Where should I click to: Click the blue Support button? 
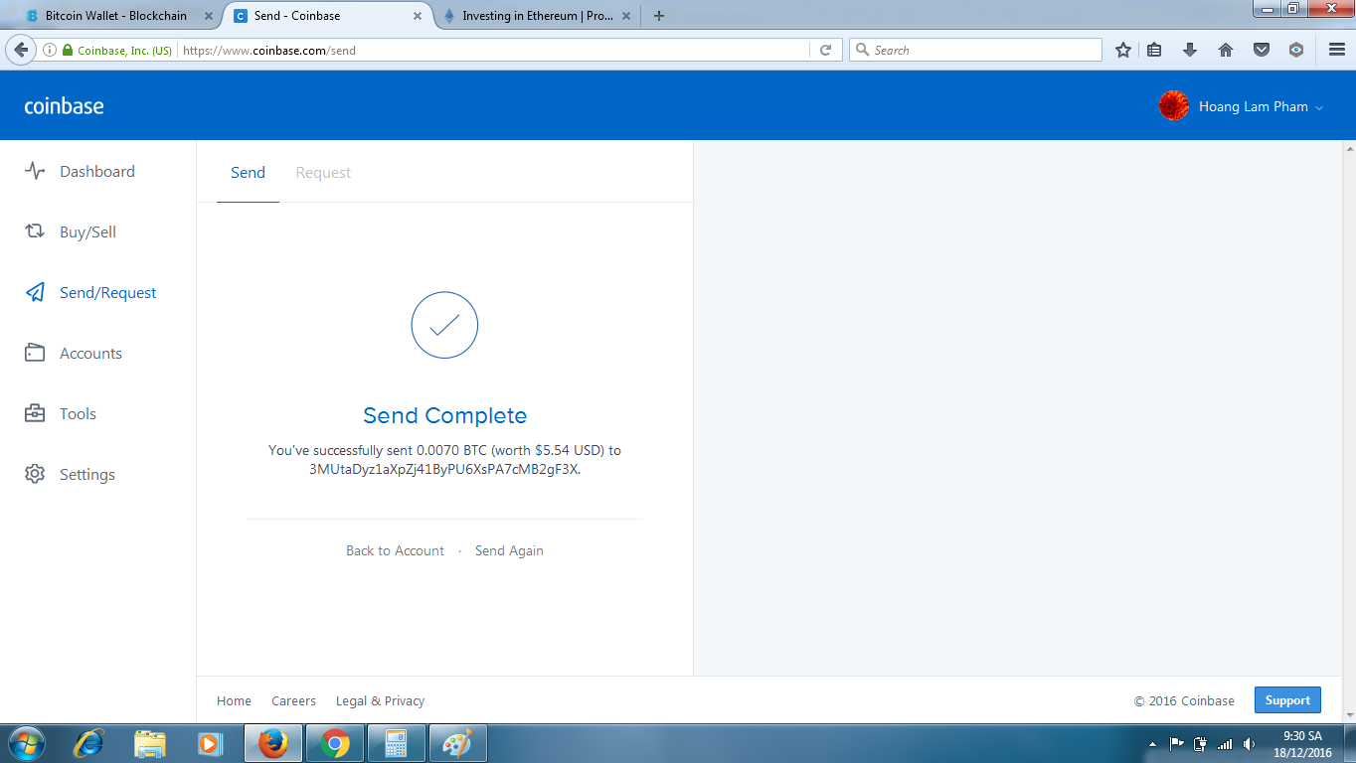pos(1287,700)
